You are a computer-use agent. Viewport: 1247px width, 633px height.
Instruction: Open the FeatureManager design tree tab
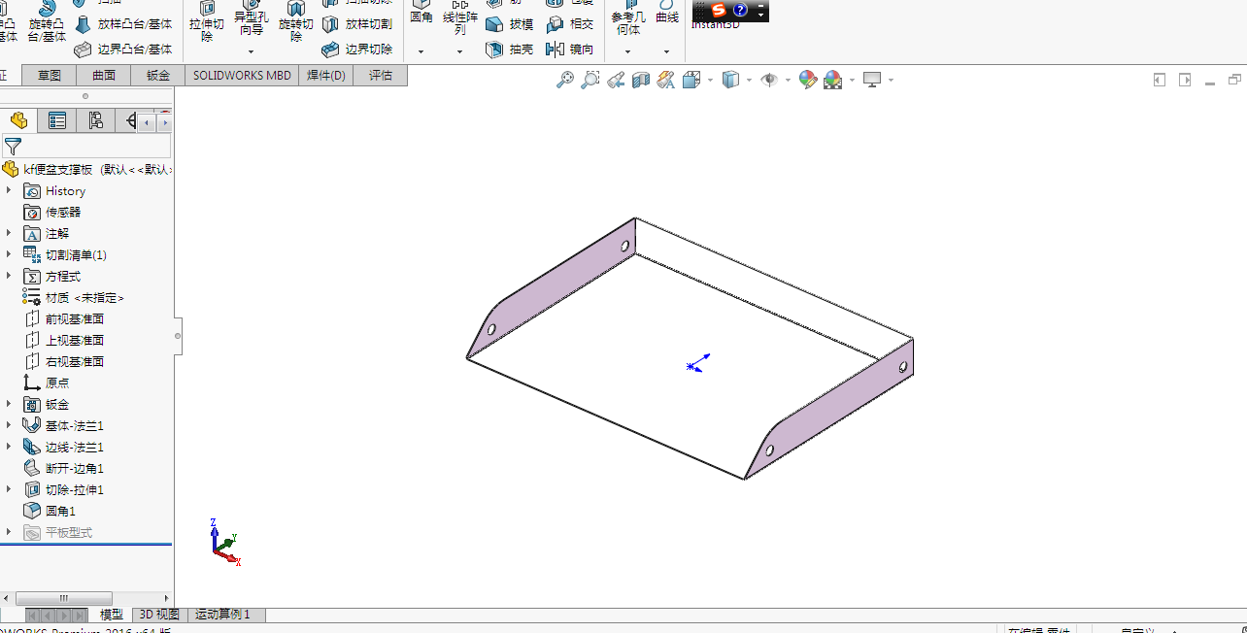(x=18, y=120)
